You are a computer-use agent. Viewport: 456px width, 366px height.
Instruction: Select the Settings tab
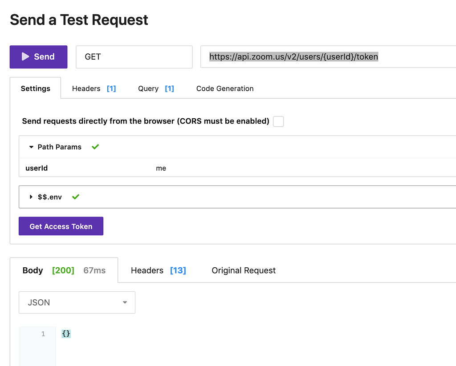(x=35, y=88)
